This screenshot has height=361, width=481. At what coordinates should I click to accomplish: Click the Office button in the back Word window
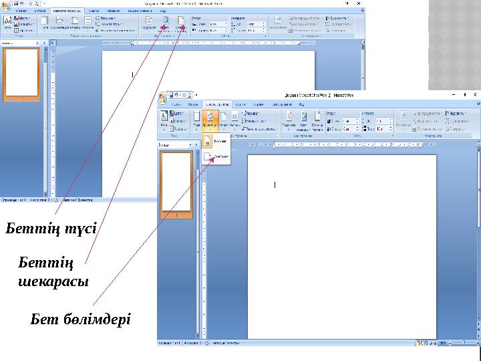[x=5, y=5]
